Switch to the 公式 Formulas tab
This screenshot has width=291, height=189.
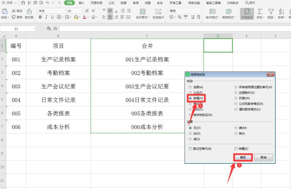tap(111, 3)
